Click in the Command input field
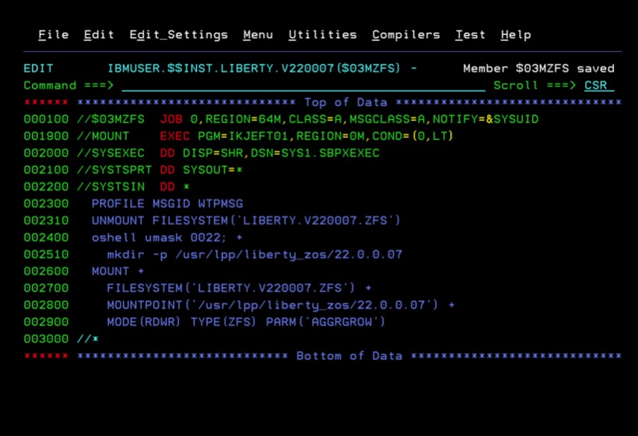 [x=303, y=86]
